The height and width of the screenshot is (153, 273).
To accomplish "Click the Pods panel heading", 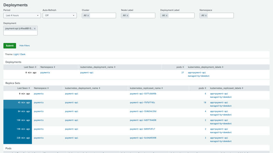I will coord(8,149).
